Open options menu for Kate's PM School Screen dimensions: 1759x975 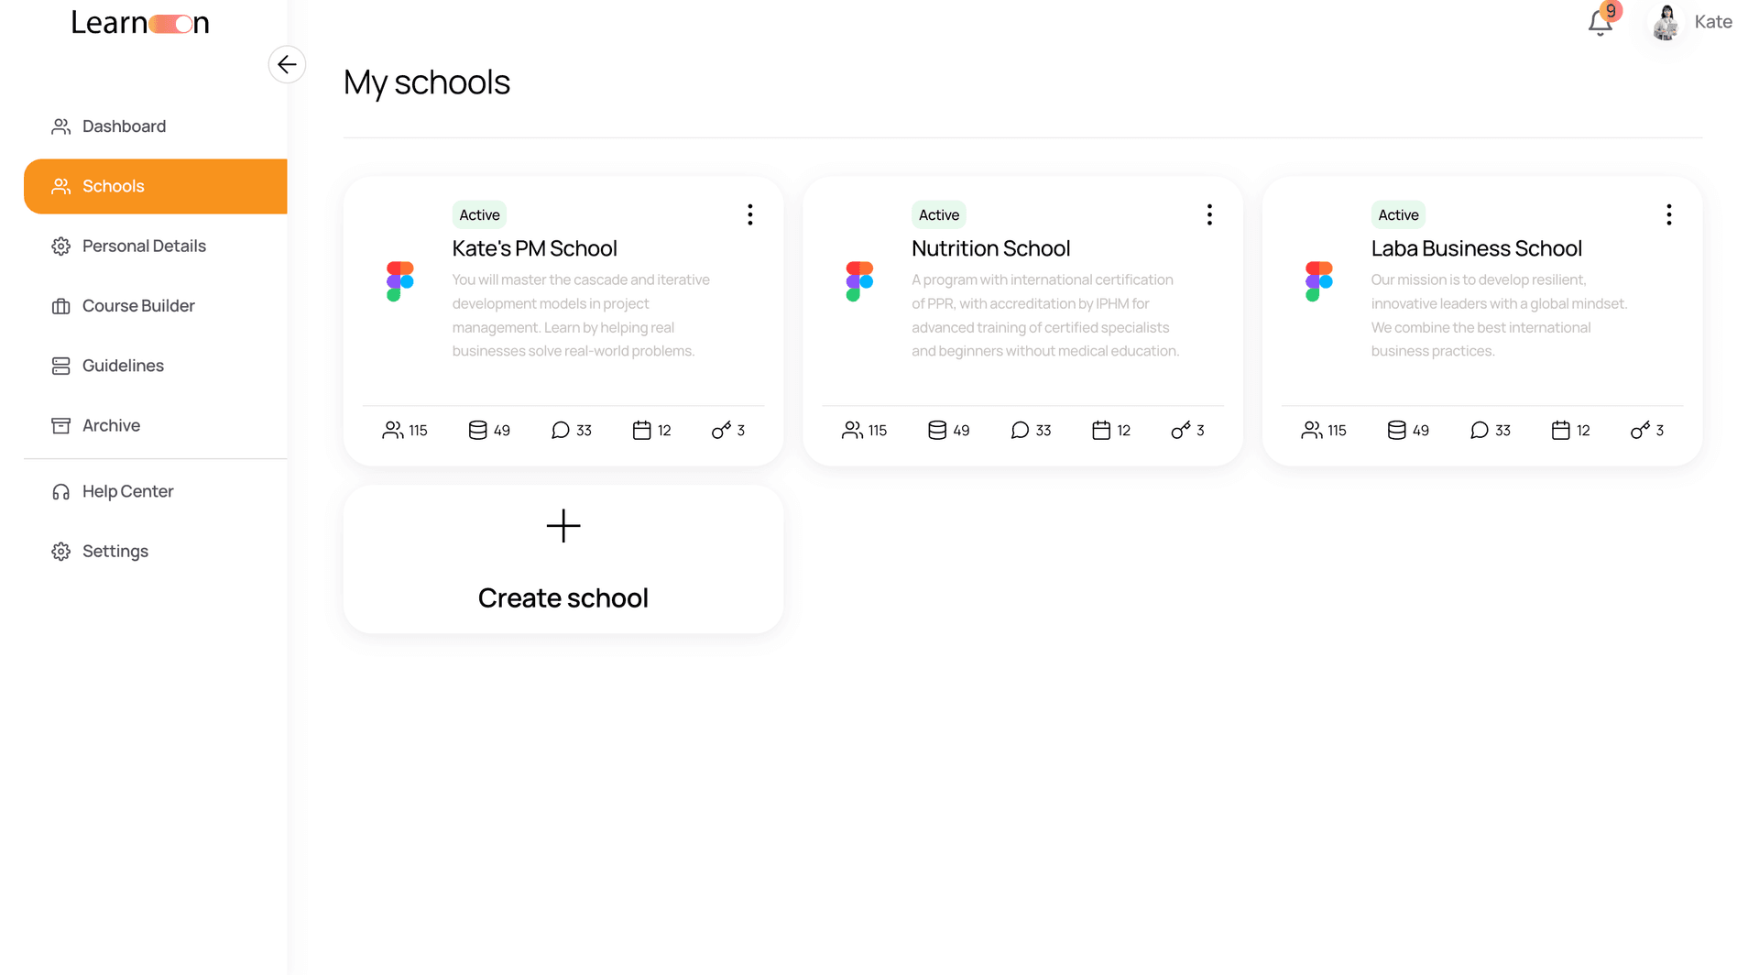coord(750,214)
